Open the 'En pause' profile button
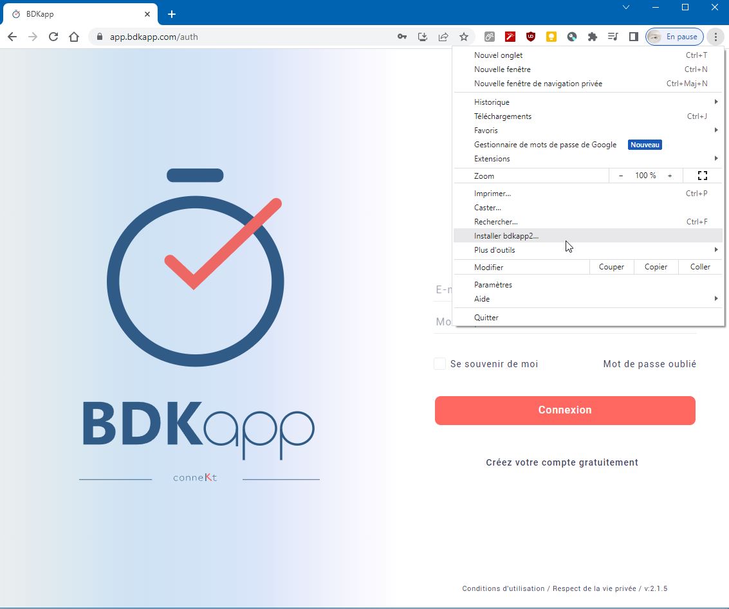The width and height of the screenshot is (729, 609). pos(674,37)
